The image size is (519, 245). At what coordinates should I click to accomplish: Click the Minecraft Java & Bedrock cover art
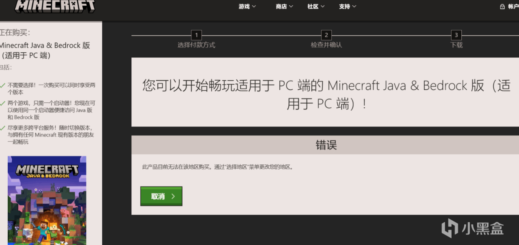pos(47,200)
